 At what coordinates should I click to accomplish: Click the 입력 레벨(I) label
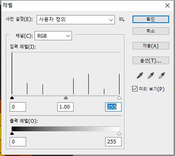[23, 47]
